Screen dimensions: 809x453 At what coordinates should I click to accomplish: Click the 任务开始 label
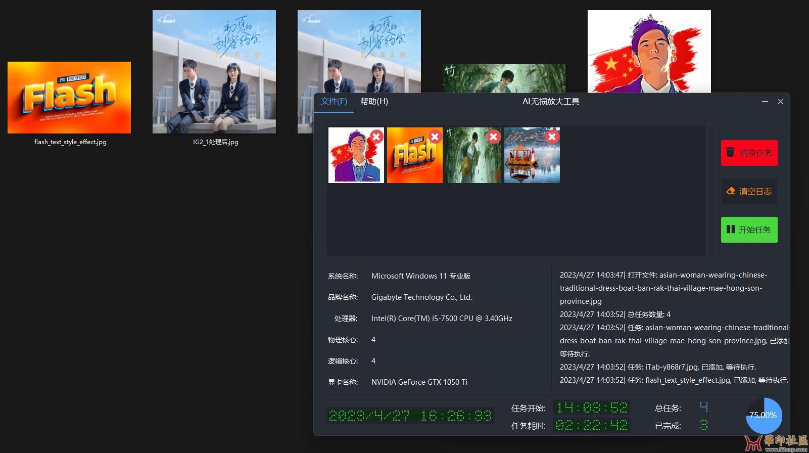(x=528, y=408)
